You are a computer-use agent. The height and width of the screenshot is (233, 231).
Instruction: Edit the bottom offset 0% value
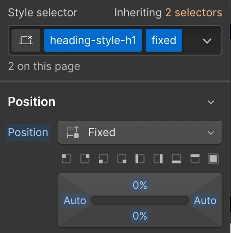[140, 216]
